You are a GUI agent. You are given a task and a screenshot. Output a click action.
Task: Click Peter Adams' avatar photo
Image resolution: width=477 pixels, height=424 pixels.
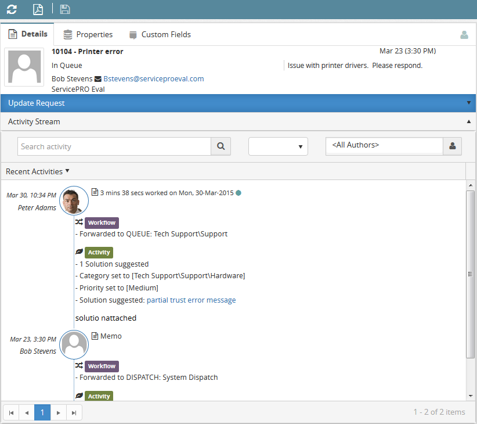coord(74,201)
